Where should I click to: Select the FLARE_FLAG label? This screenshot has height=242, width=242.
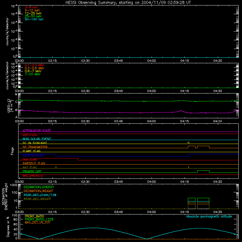pos(31,151)
